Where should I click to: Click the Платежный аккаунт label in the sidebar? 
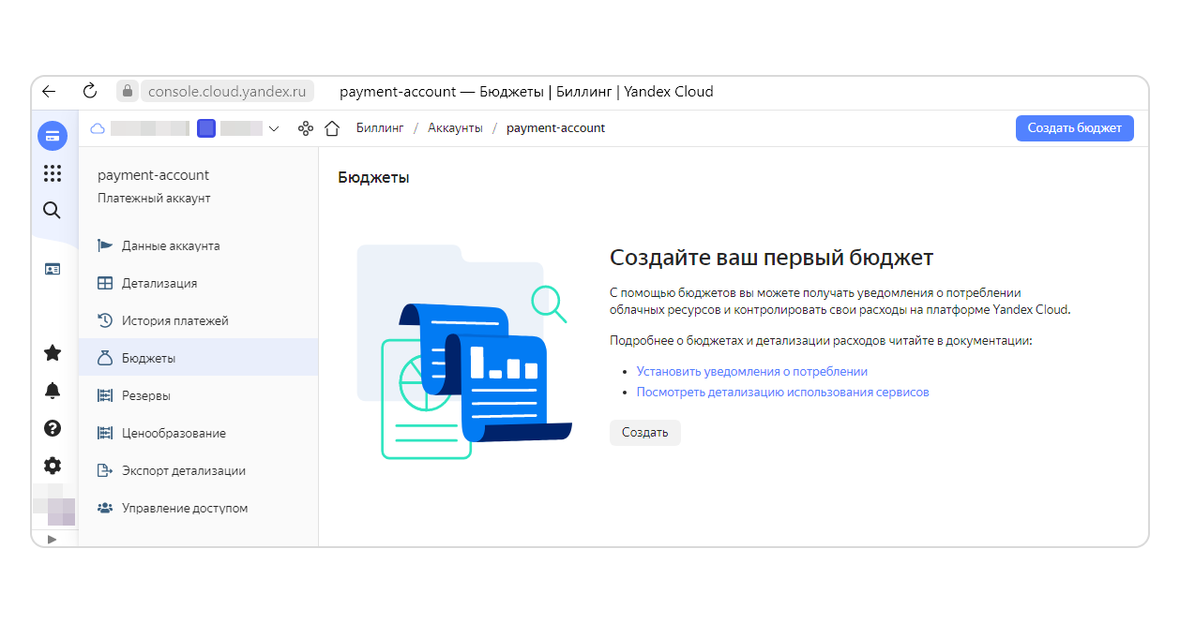(154, 199)
